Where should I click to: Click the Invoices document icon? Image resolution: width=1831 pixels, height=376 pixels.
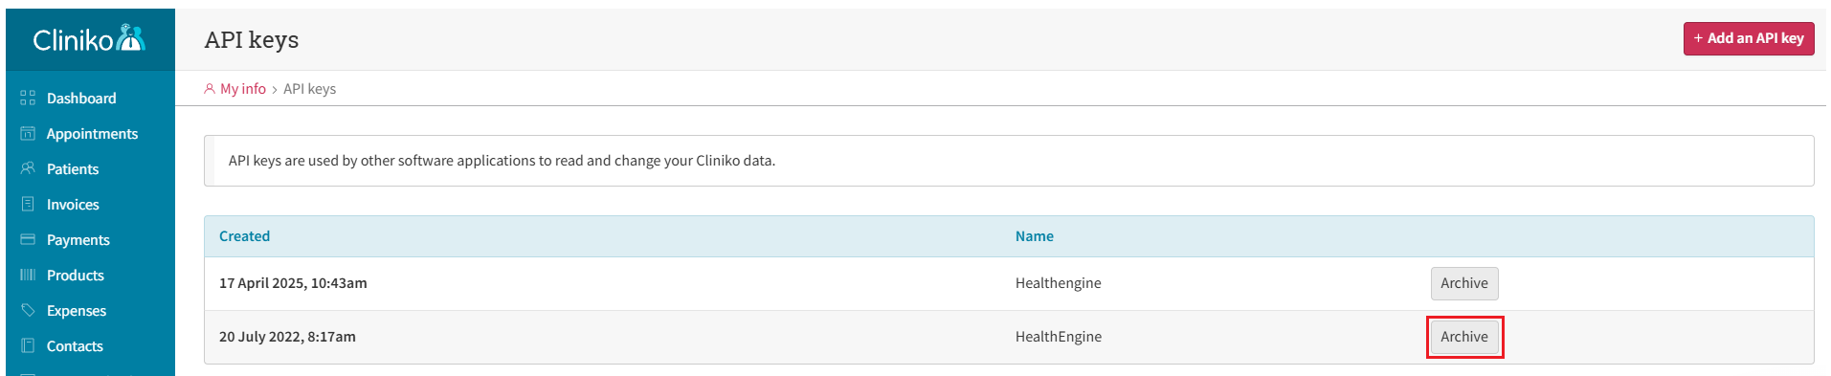click(28, 204)
